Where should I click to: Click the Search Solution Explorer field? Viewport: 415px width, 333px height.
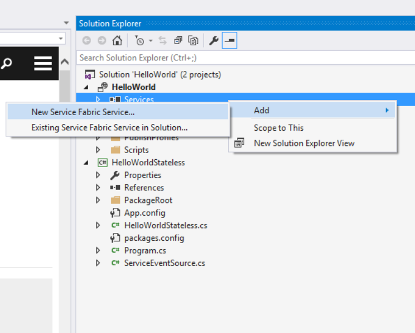[x=245, y=58]
